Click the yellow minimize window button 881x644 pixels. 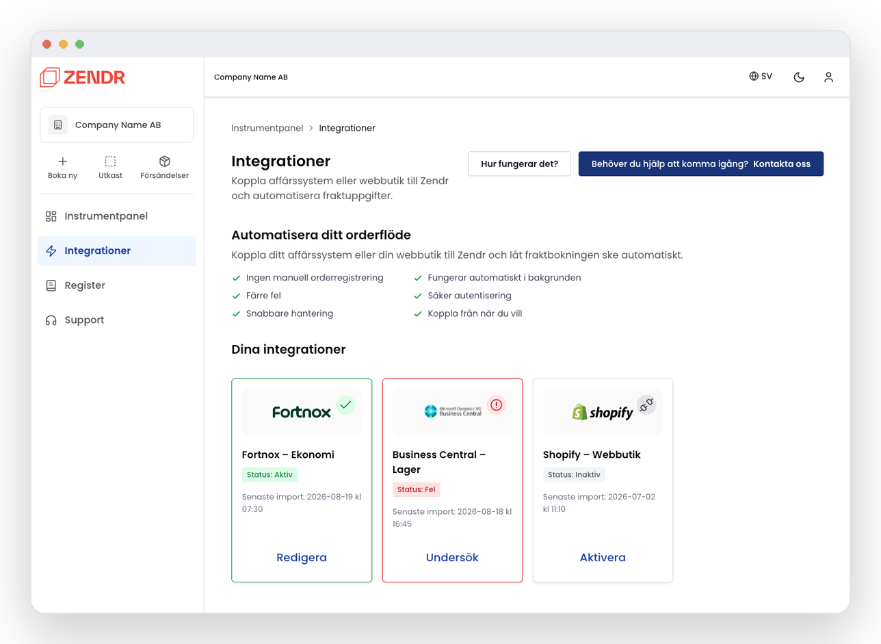coord(63,44)
